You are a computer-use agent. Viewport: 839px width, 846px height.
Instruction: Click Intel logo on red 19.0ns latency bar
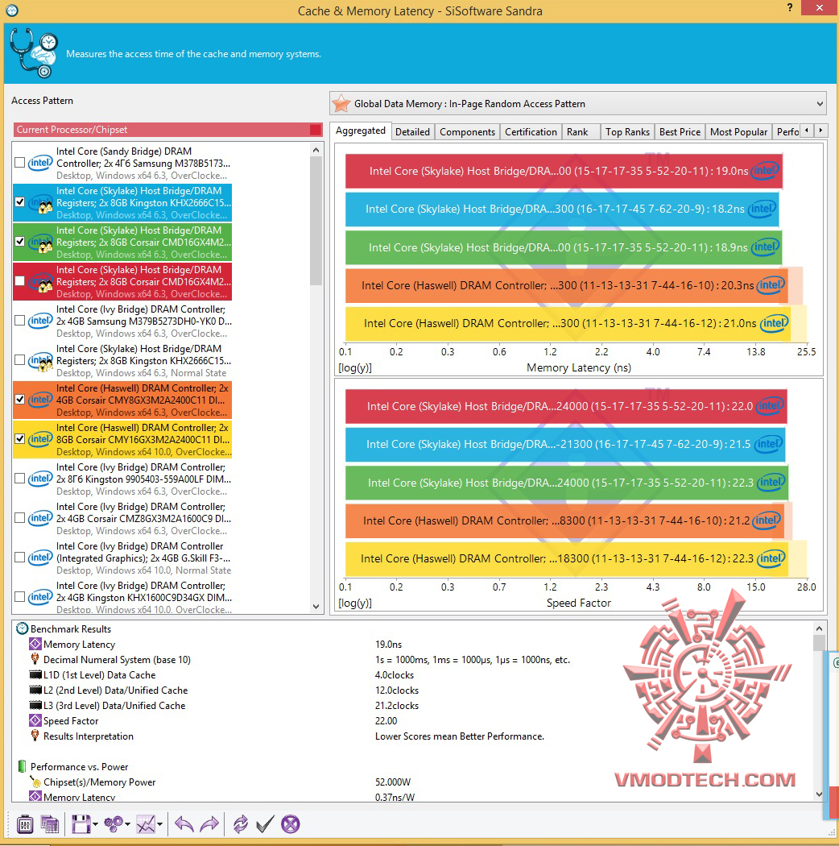click(x=765, y=171)
